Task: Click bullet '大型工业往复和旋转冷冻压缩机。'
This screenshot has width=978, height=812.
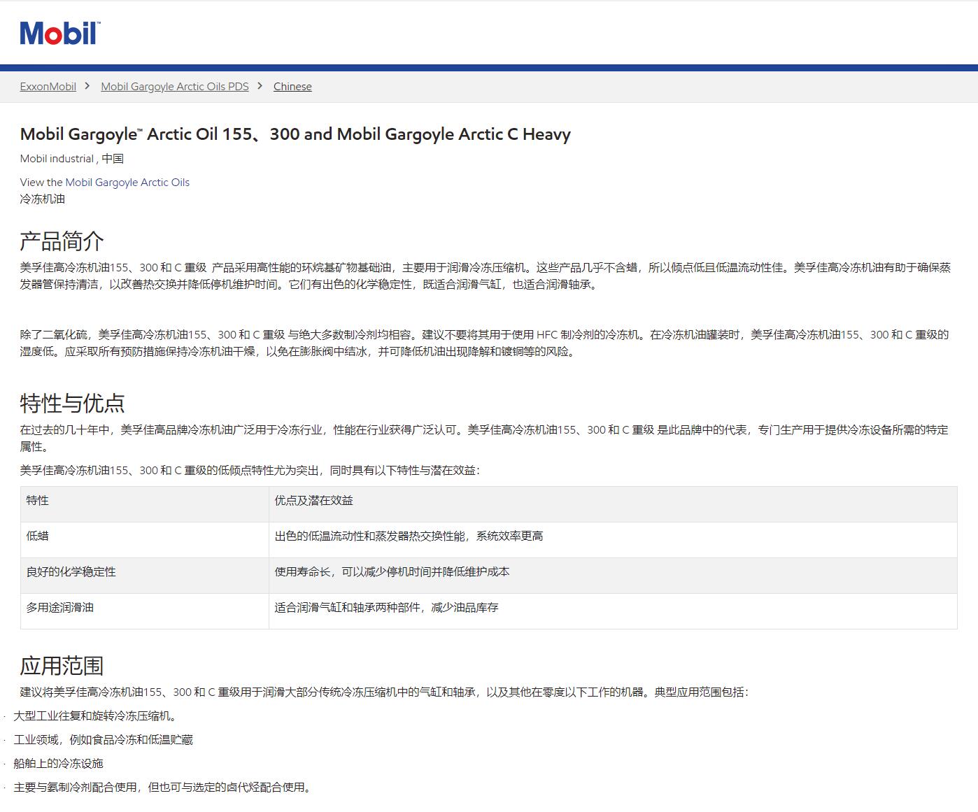Action: click(x=97, y=716)
